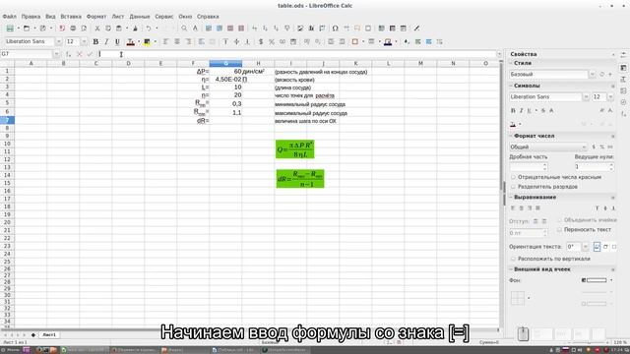The width and height of the screenshot is (630, 354).
Task: Insert special character via Omega icon
Action: click(335, 29)
